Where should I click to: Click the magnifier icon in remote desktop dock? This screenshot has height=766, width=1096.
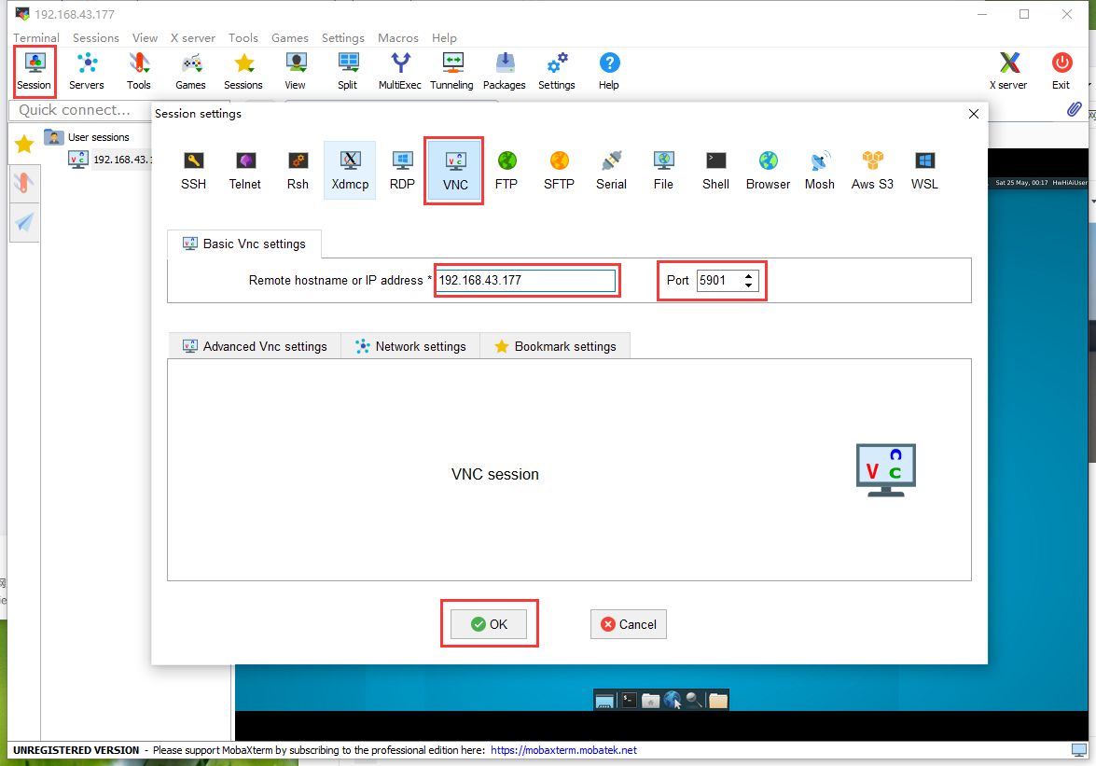tap(694, 700)
